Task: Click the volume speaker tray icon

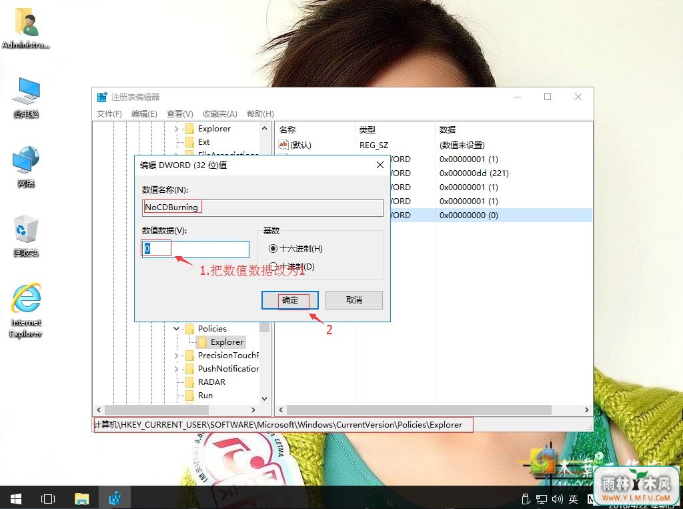Action: [x=557, y=499]
